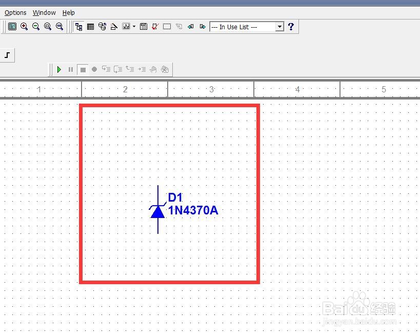Toggle the Design Toolbox panel
The image size is (420, 336).
79,27
